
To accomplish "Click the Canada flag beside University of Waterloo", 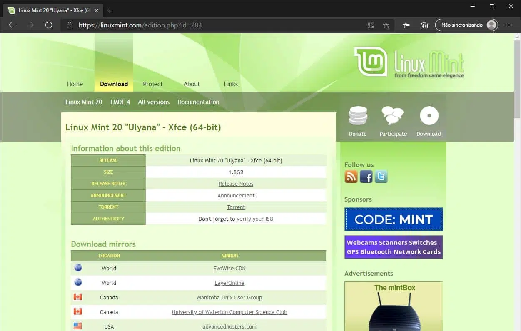I will 78,311.
